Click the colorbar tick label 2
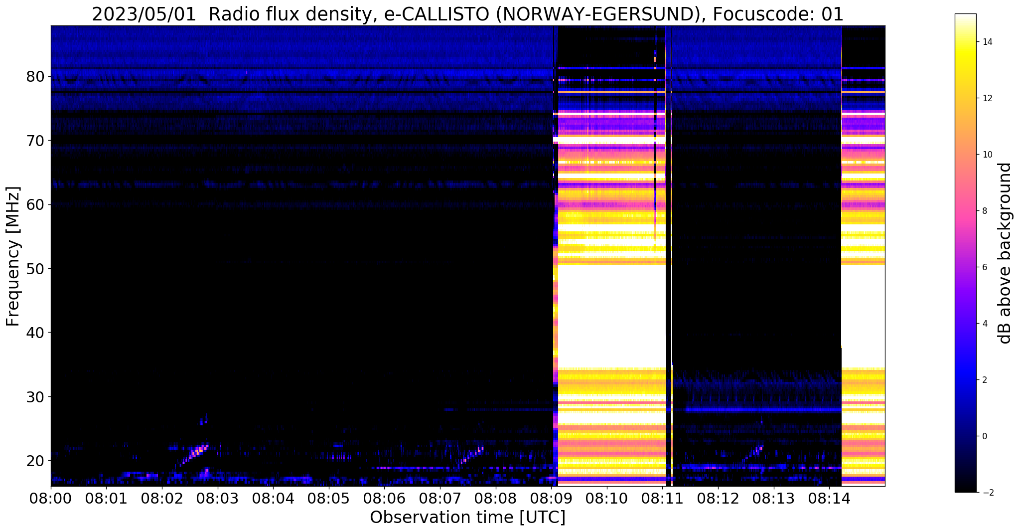The width and height of the screenshot is (1020, 532). (985, 380)
